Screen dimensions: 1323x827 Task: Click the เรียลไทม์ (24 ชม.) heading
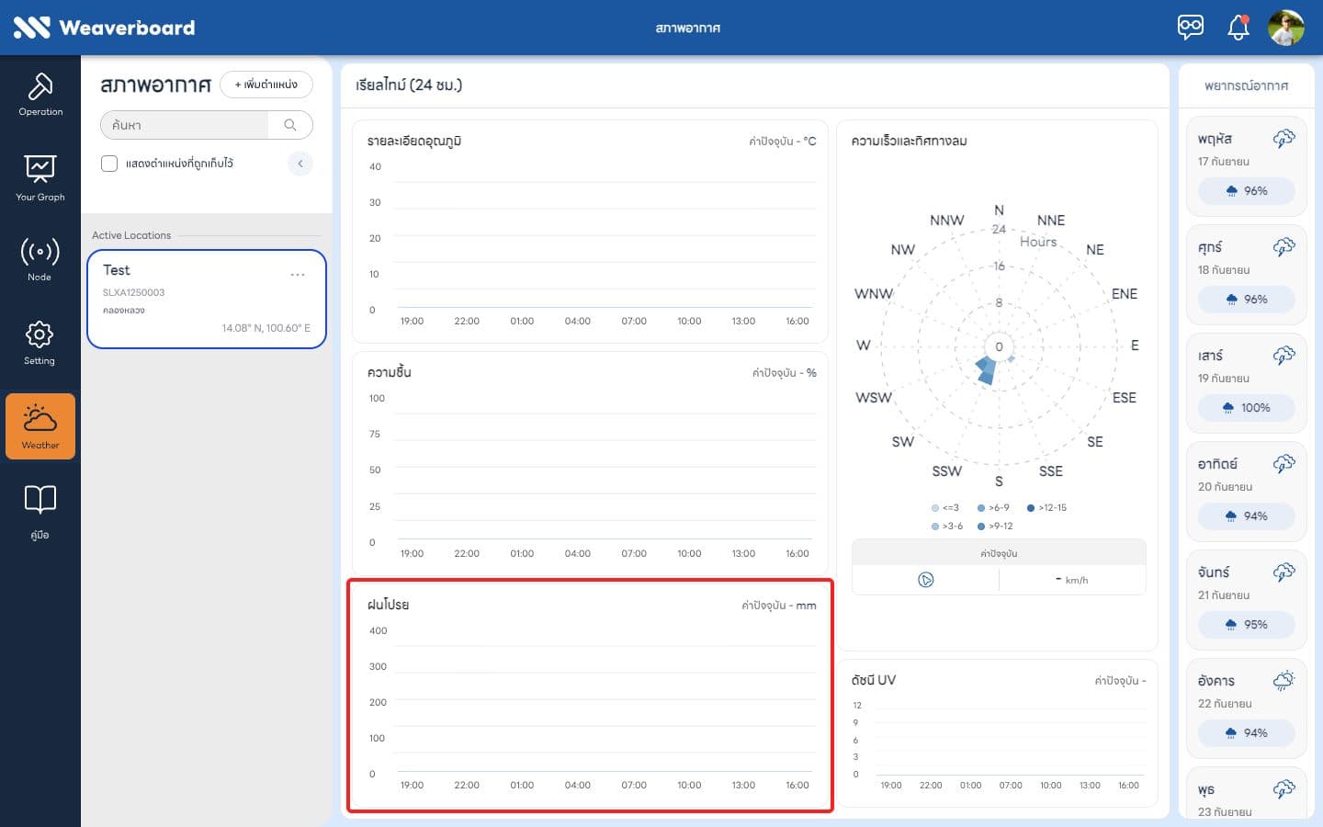click(409, 85)
